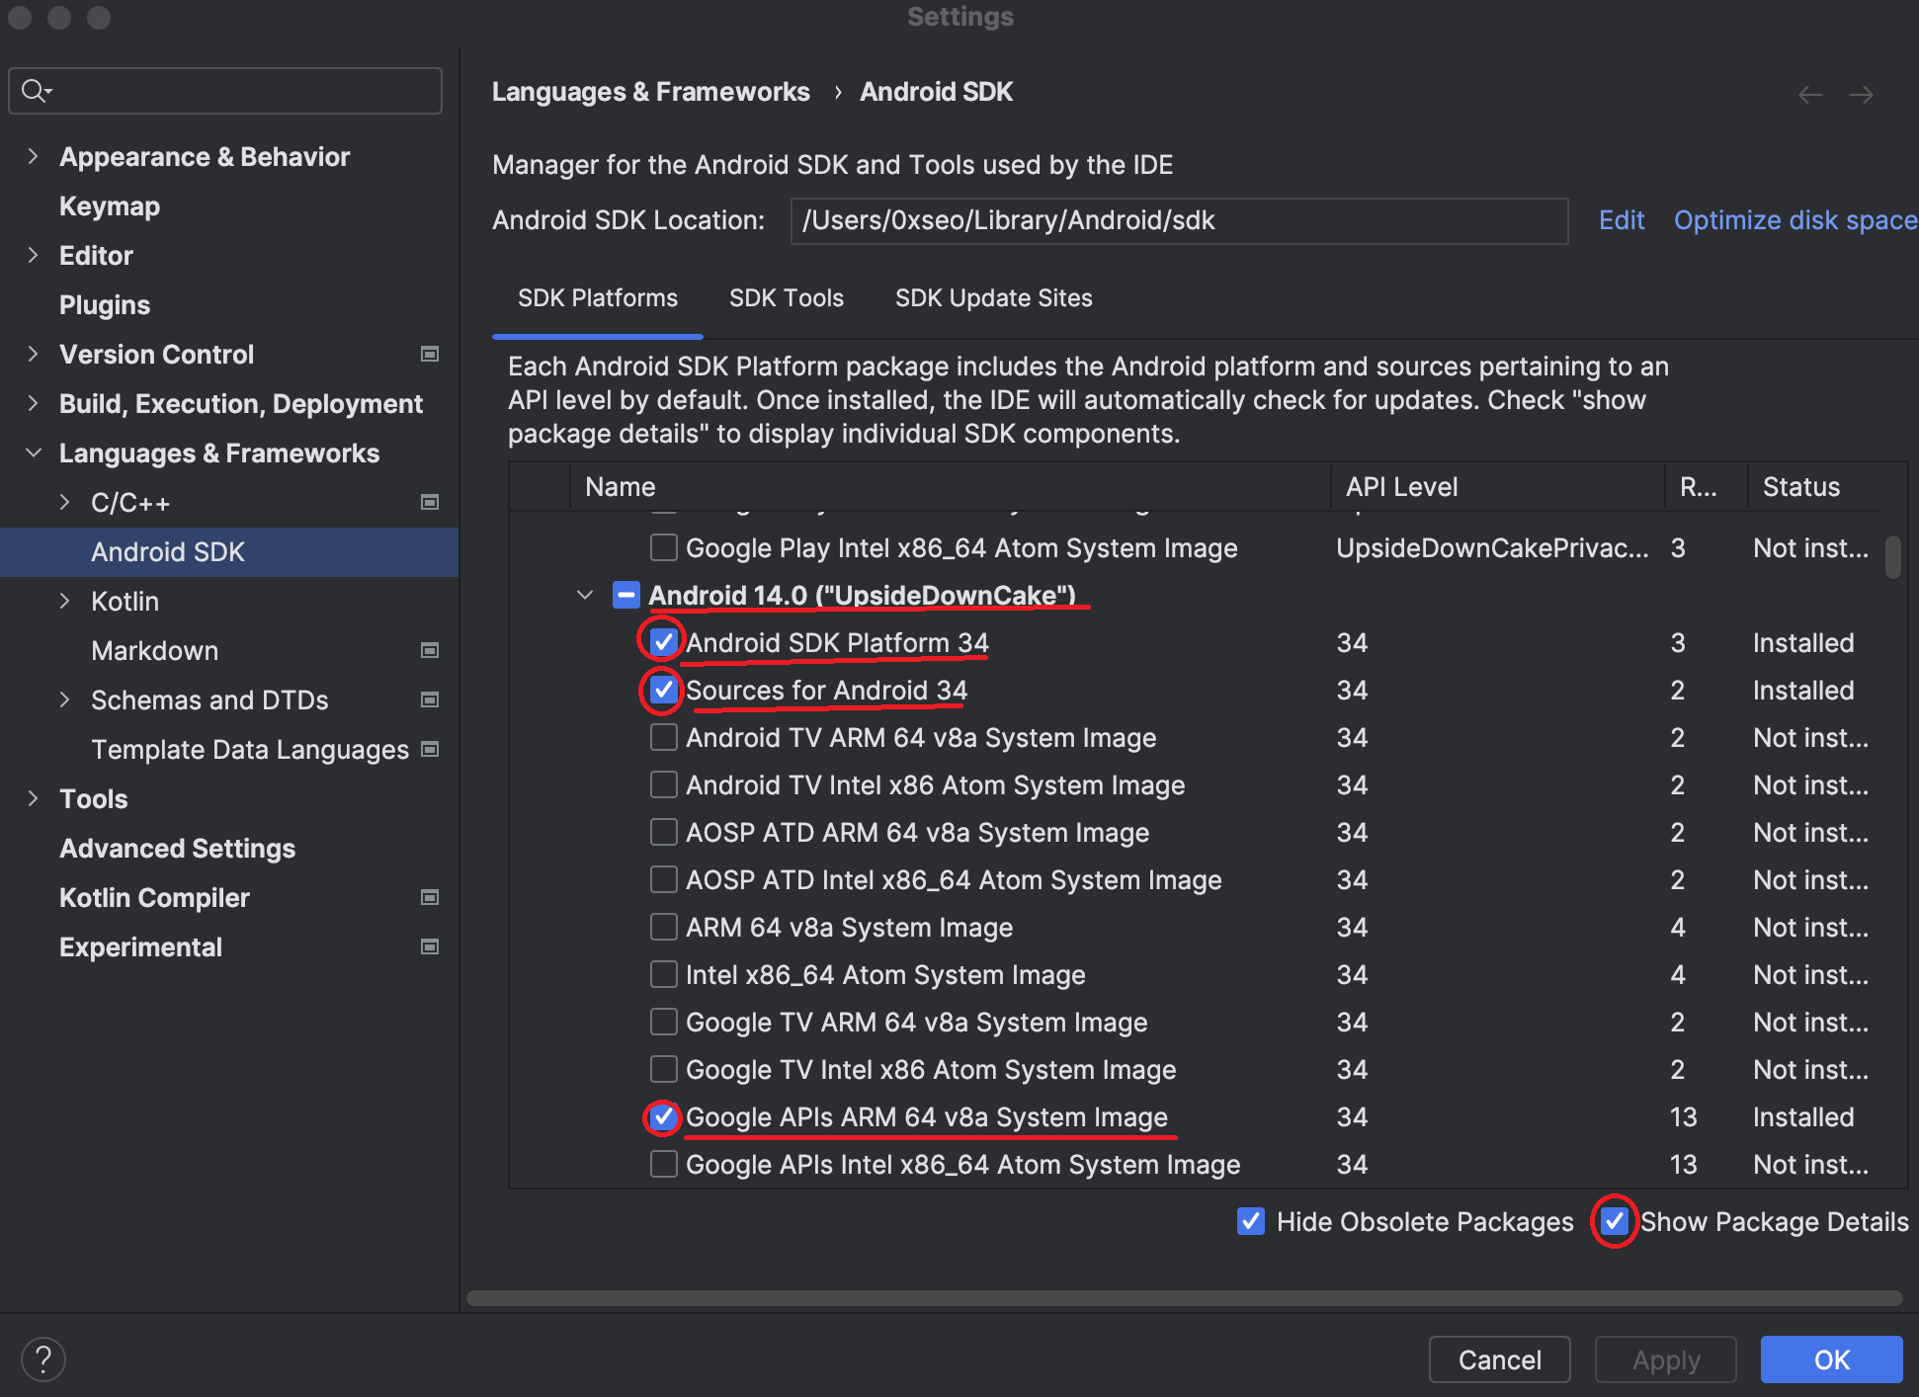
Task: Uncheck Sources for Android 34
Action: click(x=663, y=691)
